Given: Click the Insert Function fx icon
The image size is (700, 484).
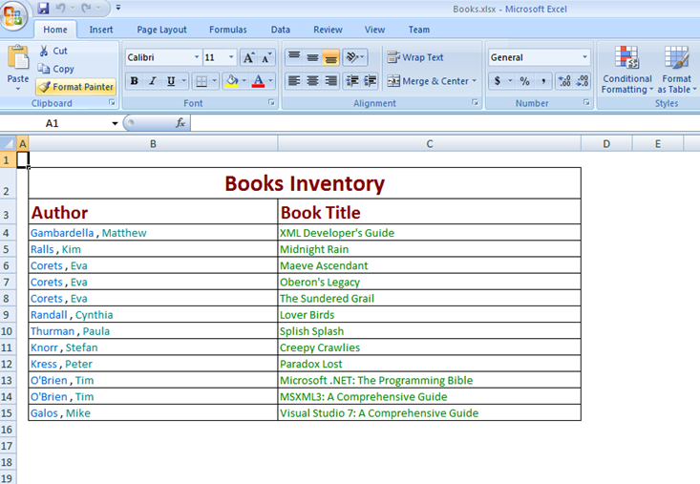Looking at the screenshot, I should coord(180,123).
